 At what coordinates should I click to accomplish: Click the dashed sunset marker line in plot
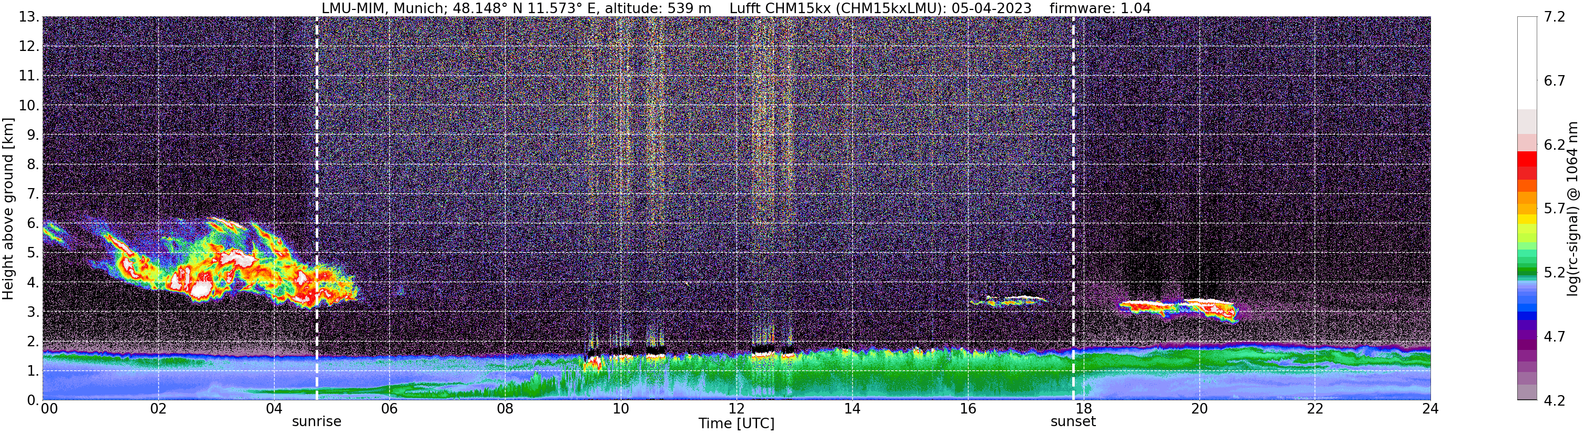tap(1073, 209)
